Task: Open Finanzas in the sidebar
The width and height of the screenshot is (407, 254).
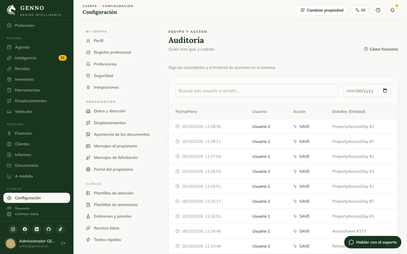Action: click(37, 133)
